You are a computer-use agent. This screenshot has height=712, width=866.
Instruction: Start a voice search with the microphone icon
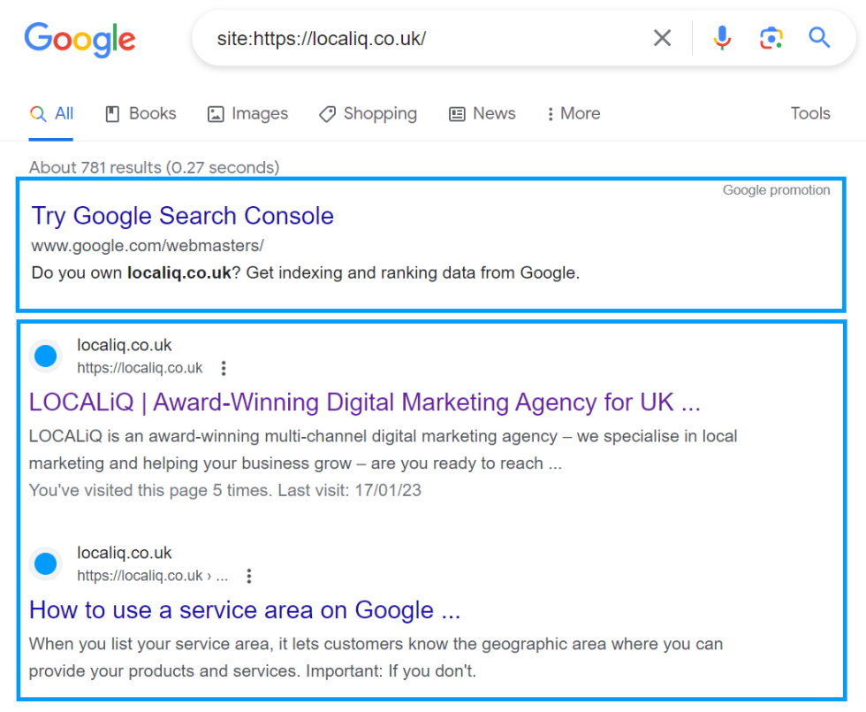click(722, 38)
